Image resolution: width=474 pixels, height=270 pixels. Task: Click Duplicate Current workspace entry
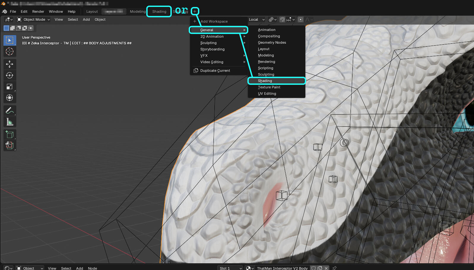pyautogui.click(x=215, y=70)
